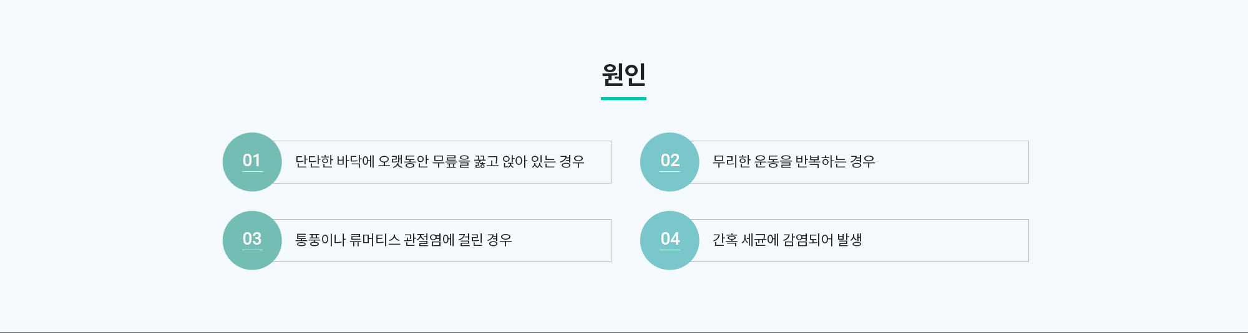This screenshot has height=333, width=1248.
Task: Select the cause about kneeling on hard floor
Action: (439, 162)
